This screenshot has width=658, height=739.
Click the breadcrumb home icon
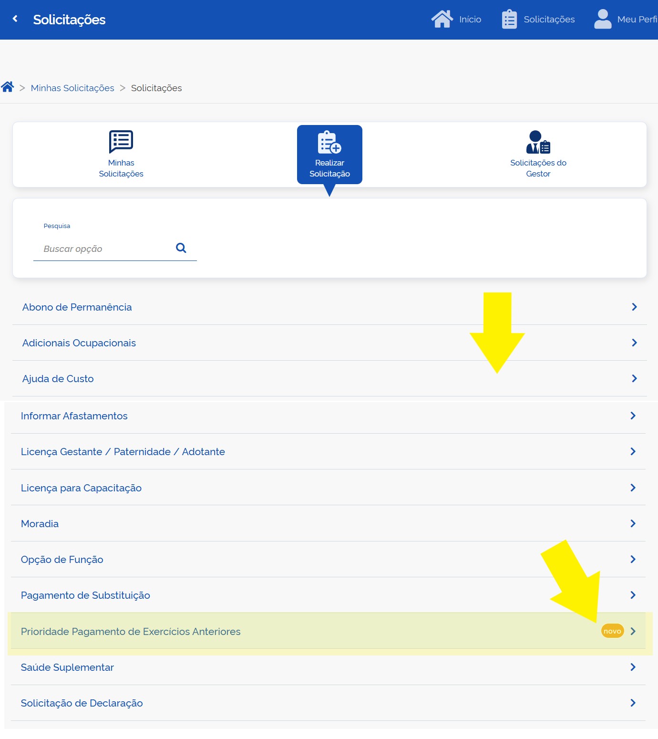8,87
